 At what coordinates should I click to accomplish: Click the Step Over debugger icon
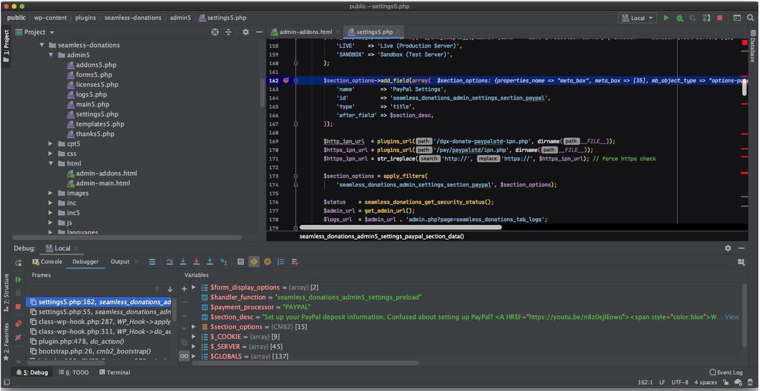coord(169,262)
